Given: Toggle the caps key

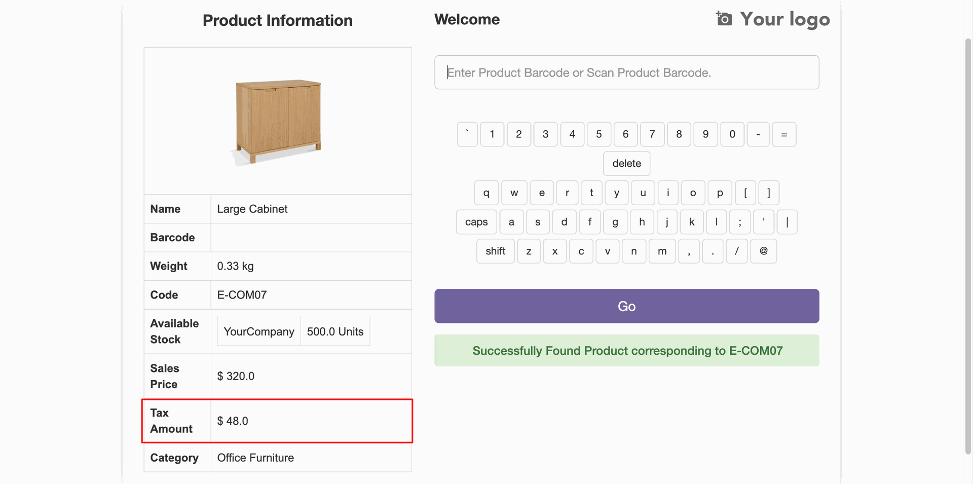Looking at the screenshot, I should pyautogui.click(x=476, y=222).
